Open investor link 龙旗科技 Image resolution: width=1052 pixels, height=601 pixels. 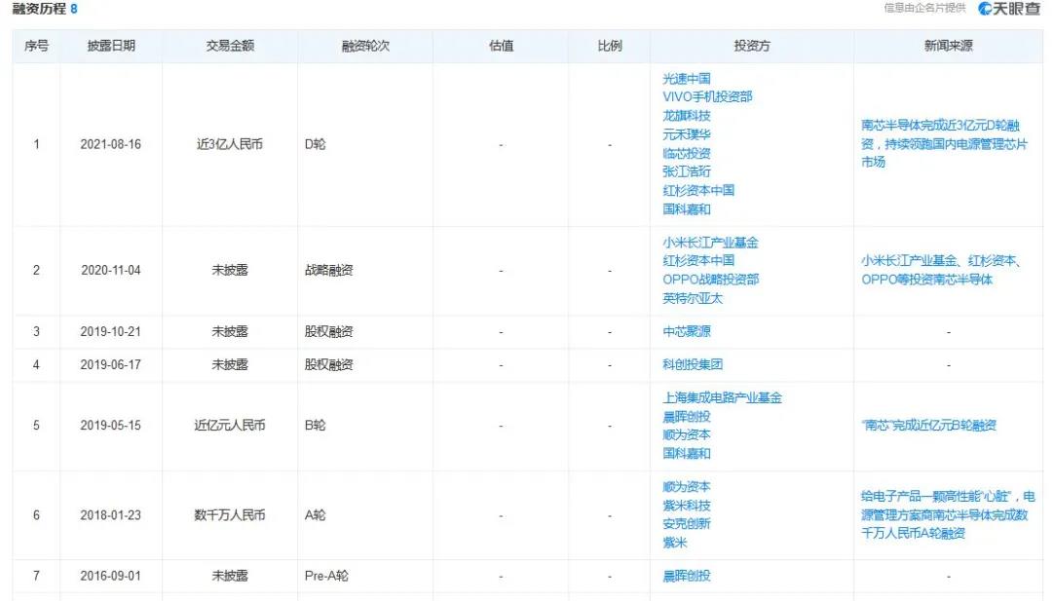[687, 115]
